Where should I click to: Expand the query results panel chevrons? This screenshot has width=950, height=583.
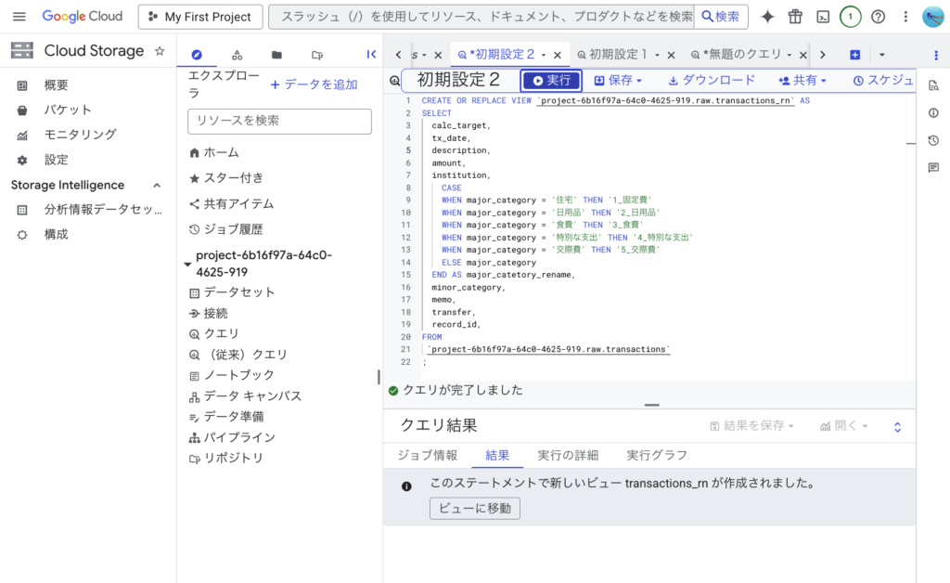point(897,426)
